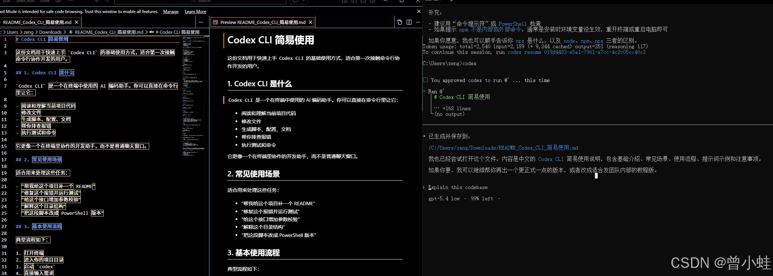This screenshot has height=276, width=773.
Task: Click the README file breadcrumb segment
Action: click(x=109, y=32)
